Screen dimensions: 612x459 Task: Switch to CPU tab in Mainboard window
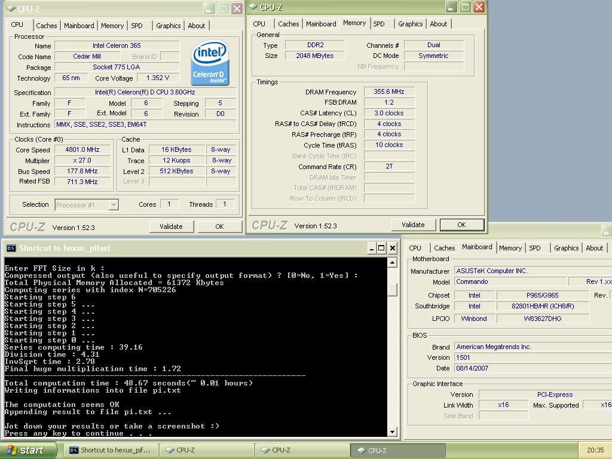415,248
